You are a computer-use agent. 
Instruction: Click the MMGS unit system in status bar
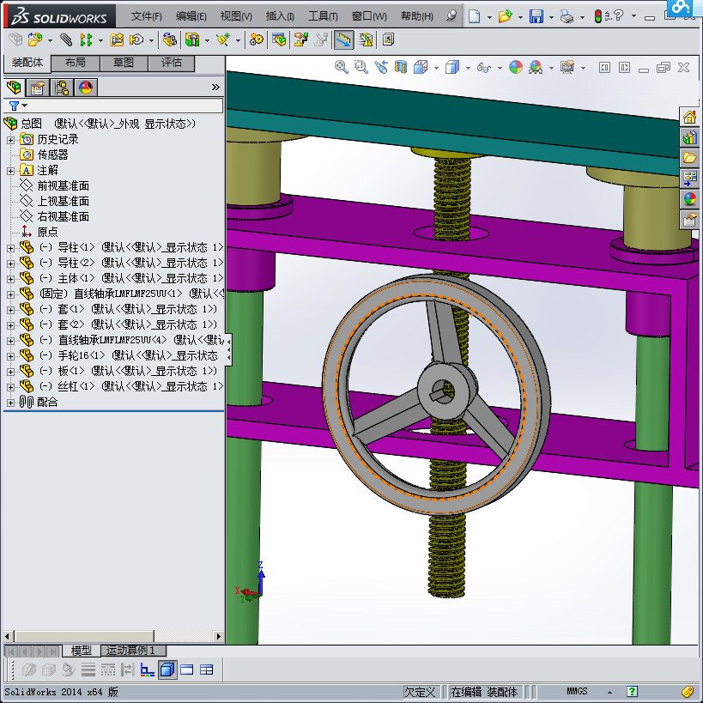(x=577, y=692)
